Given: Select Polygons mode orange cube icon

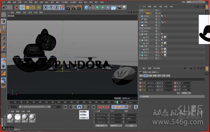Looking at the screenshot, I should (x=3, y=49).
